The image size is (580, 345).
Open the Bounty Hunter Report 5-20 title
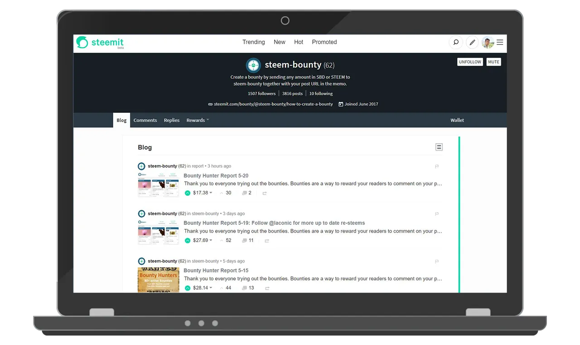[x=216, y=176]
